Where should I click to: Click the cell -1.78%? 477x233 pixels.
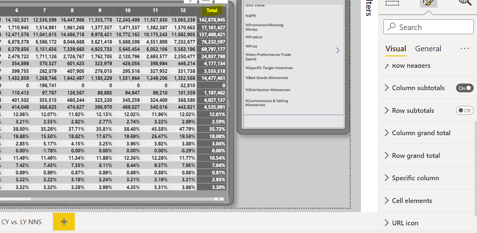44,151
